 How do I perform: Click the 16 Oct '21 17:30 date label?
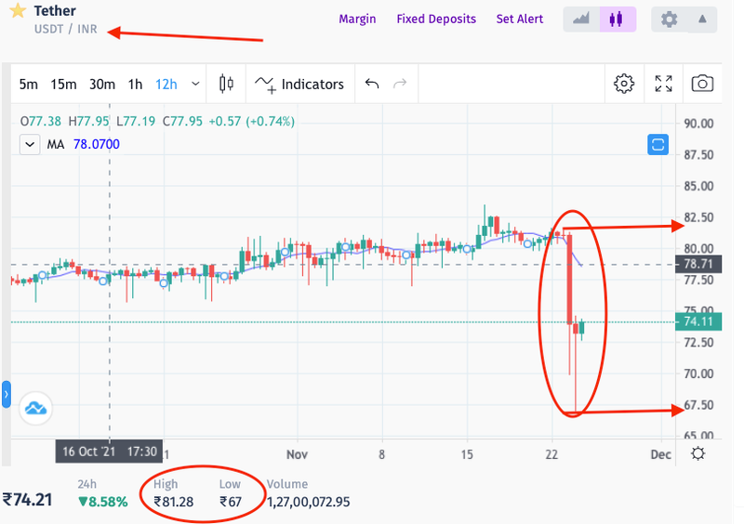(109, 451)
